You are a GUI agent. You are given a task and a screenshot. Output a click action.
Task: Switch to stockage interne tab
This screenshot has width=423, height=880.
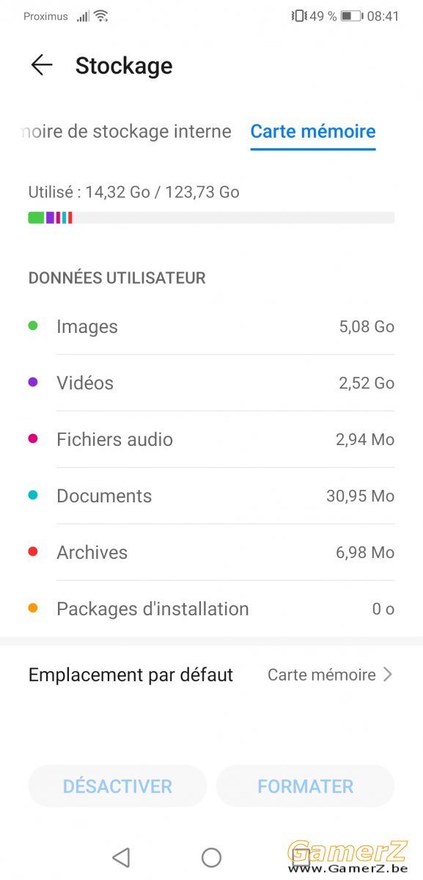click(x=125, y=131)
